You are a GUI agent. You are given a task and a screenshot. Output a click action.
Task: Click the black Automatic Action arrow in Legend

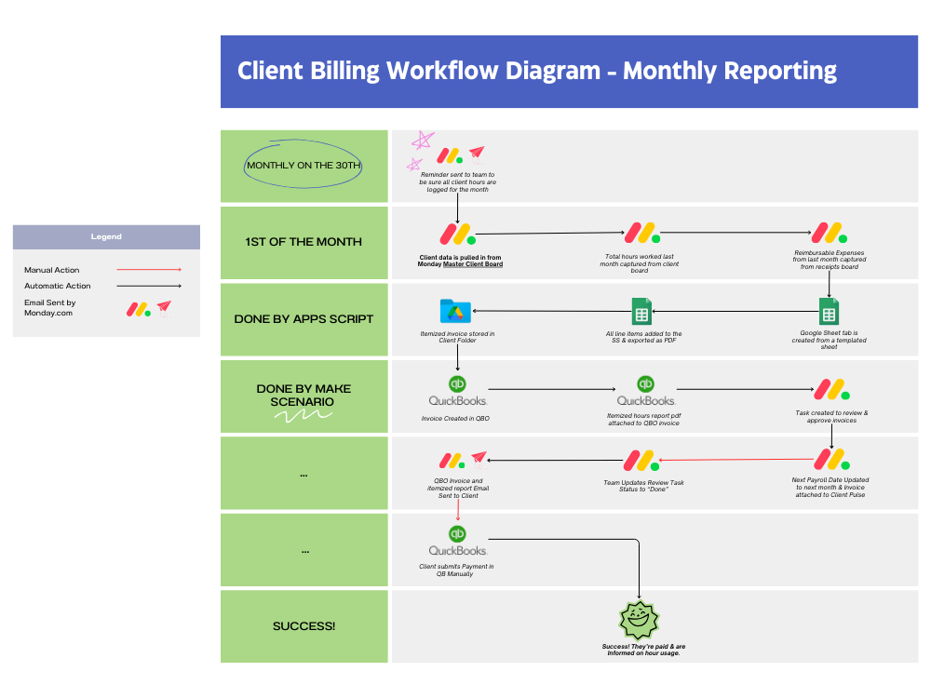(149, 286)
